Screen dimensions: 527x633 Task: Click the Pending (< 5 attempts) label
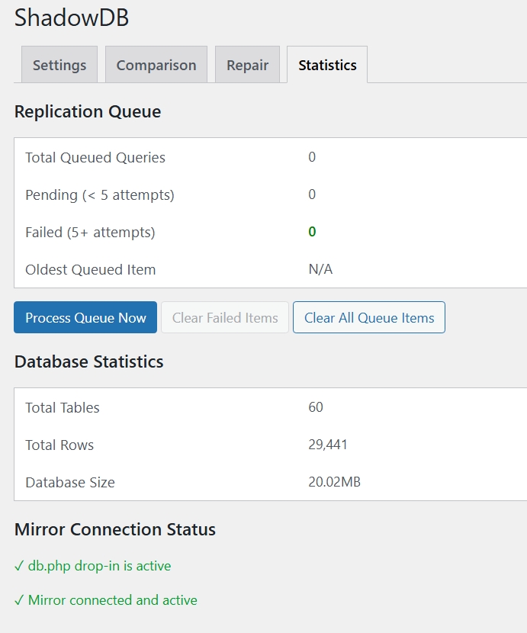pyautogui.click(x=100, y=195)
